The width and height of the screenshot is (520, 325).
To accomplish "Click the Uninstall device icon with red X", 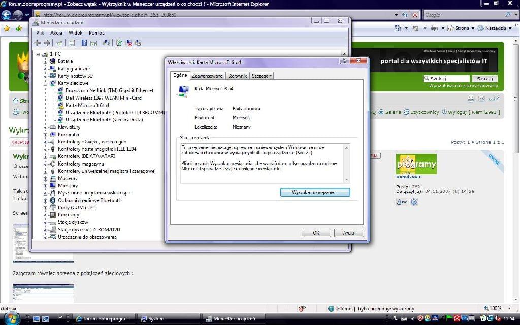I will 128,43.
